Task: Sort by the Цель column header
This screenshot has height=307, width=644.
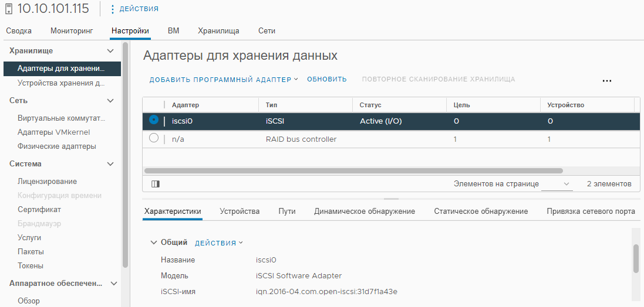Action: coord(461,105)
